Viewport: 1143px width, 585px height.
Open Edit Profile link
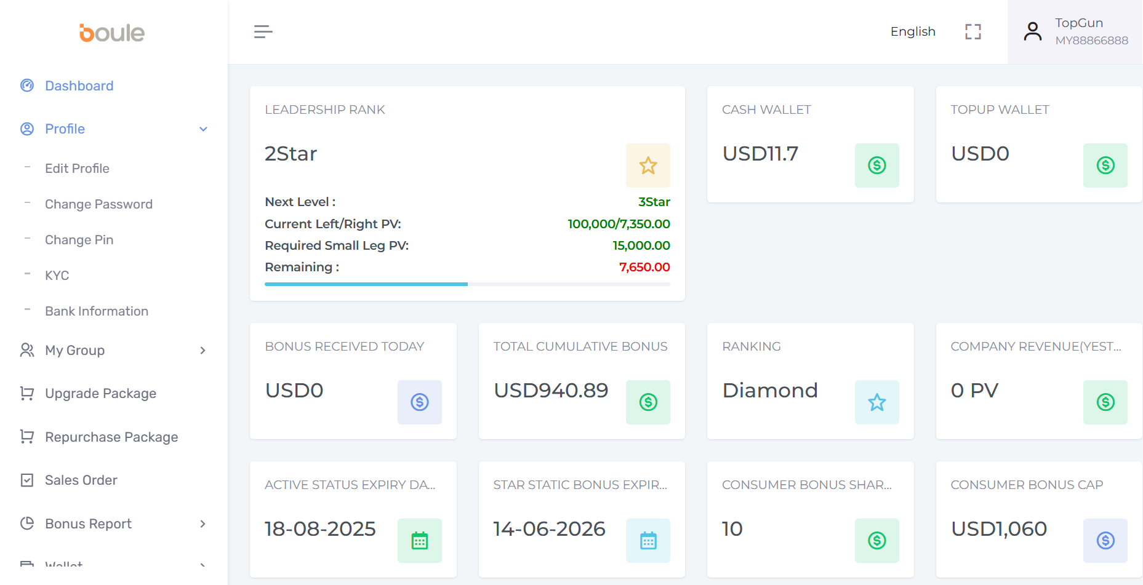tap(77, 169)
